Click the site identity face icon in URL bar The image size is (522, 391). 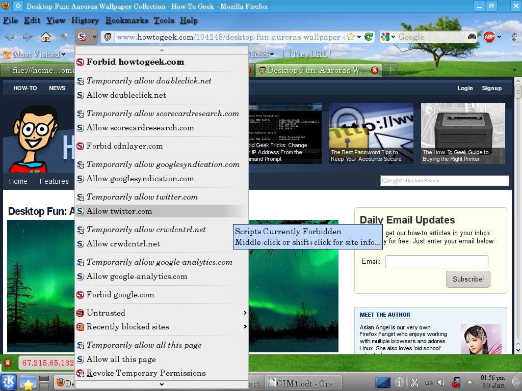108,37
